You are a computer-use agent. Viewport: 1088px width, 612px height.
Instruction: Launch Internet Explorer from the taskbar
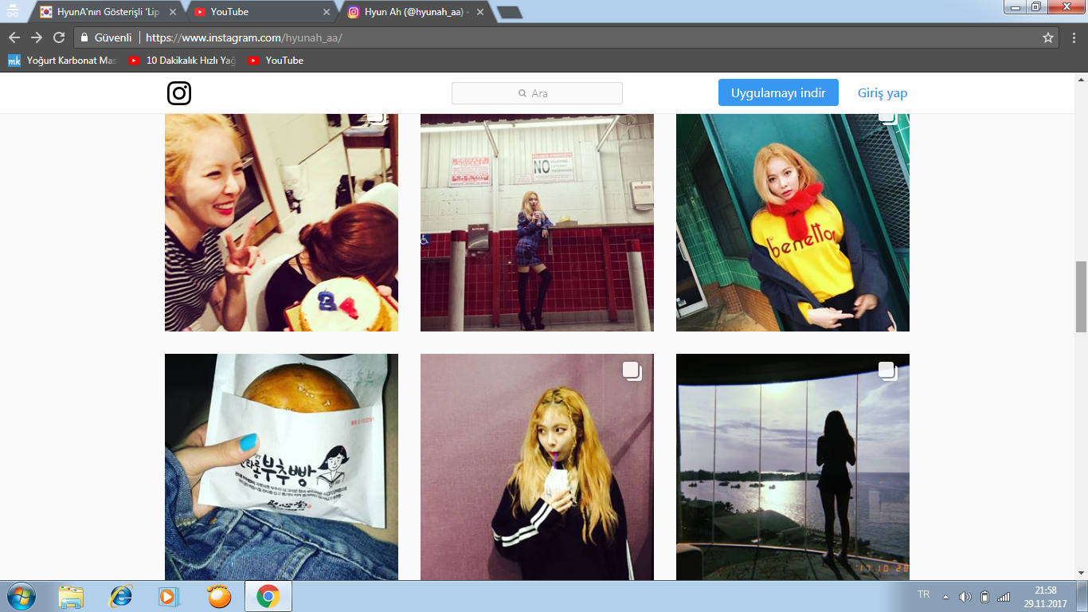(121, 596)
